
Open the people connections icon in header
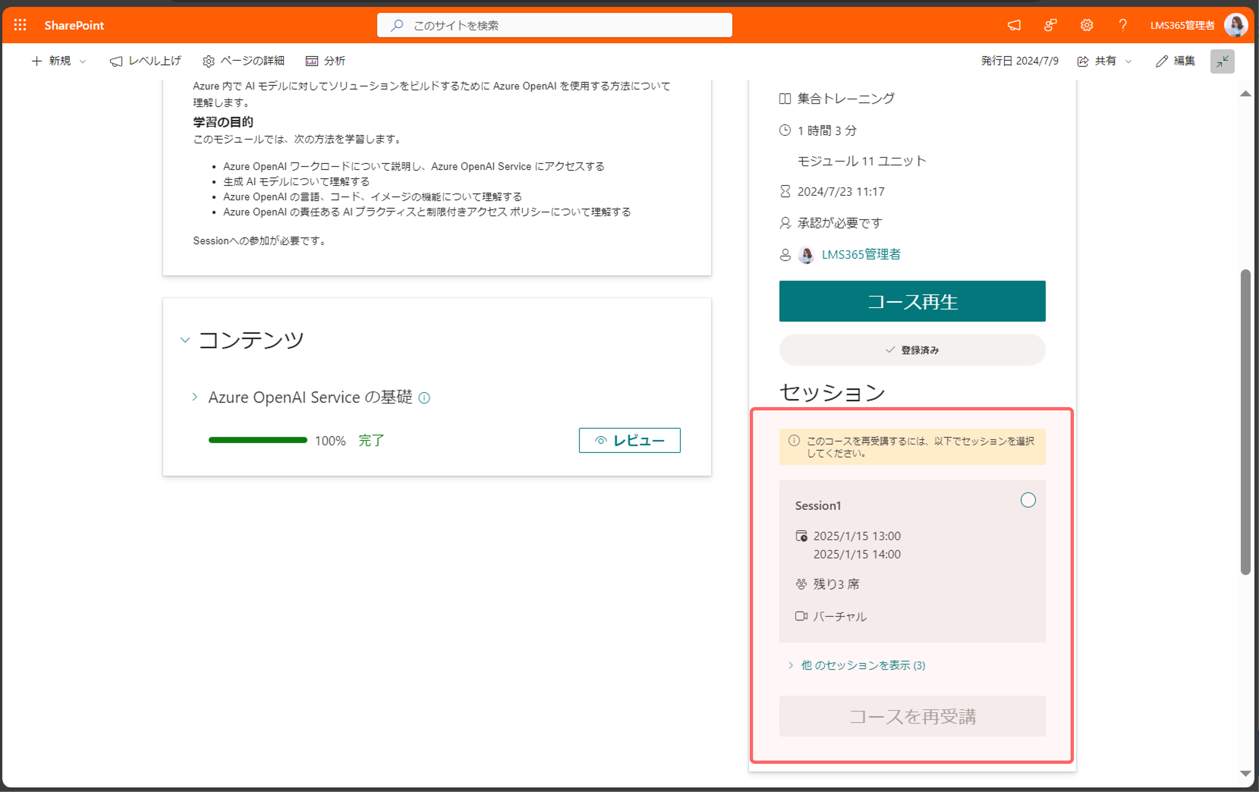pyautogui.click(x=1050, y=25)
